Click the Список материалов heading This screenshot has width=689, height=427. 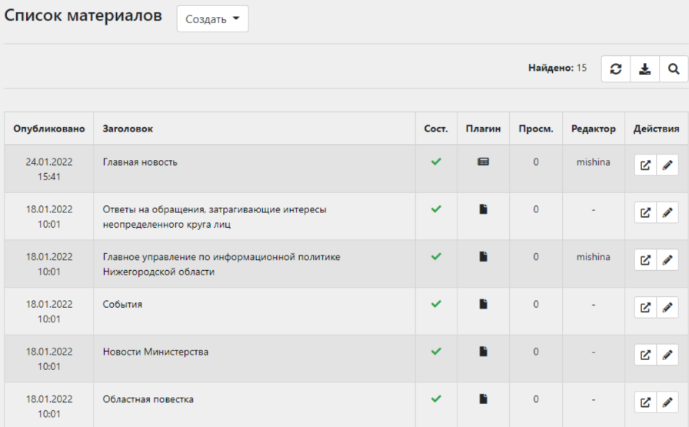click(83, 15)
